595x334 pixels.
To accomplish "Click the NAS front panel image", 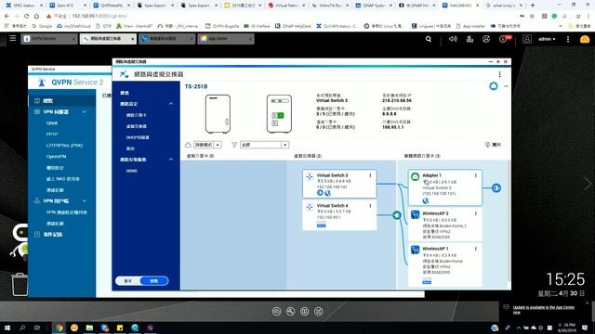I will (x=218, y=114).
